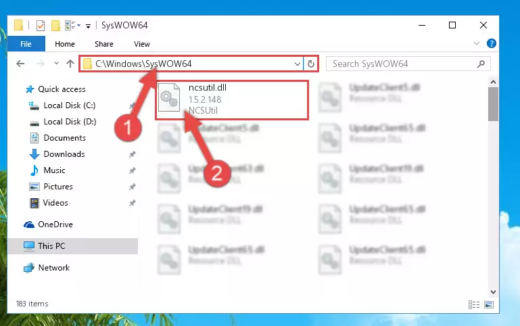Select the ncsutil.dll file

232,99
